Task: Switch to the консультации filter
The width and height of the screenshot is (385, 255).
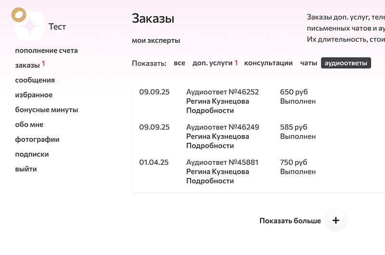Action: [x=269, y=63]
